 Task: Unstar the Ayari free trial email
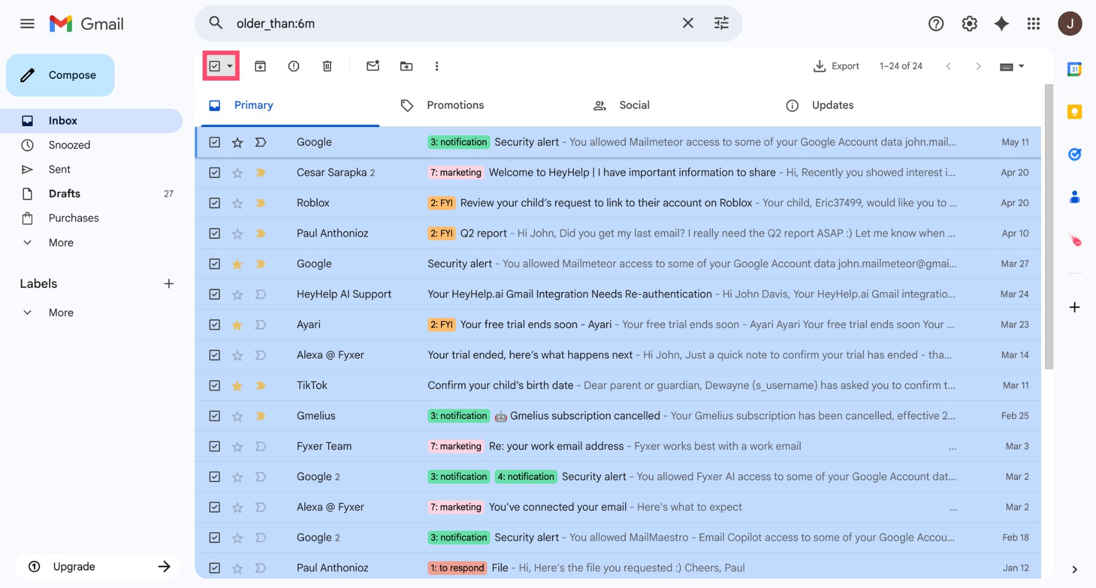pos(237,325)
